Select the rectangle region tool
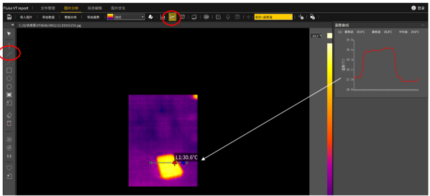The height and width of the screenshot is (196, 430). (x=9, y=70)
